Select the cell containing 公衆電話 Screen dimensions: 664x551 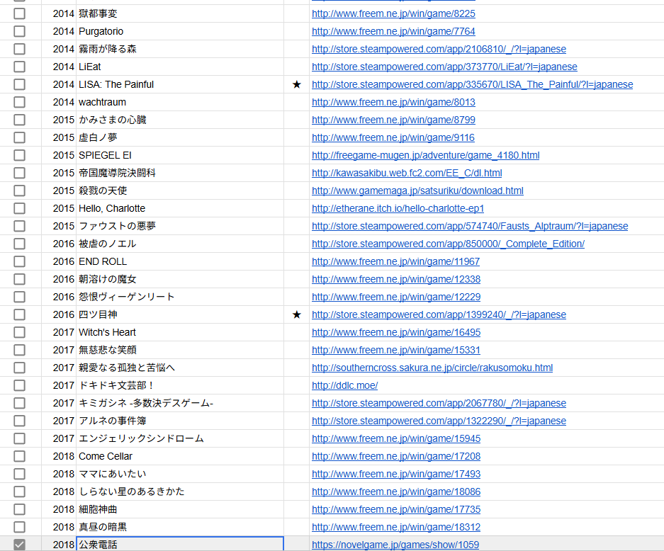[x=180, y=545]
